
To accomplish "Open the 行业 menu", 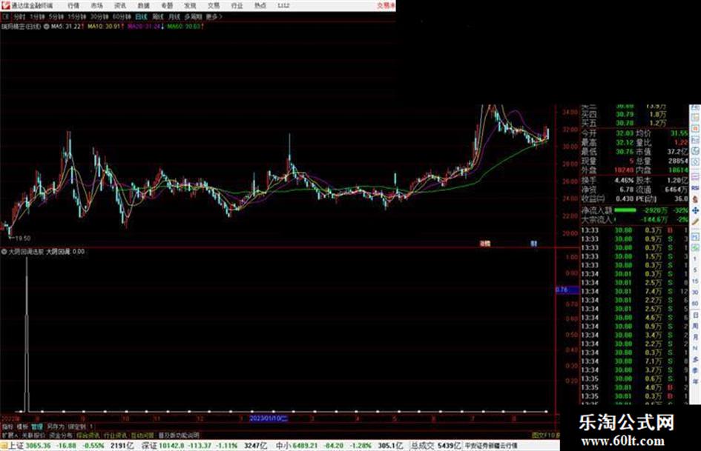I will coord(237,6).
